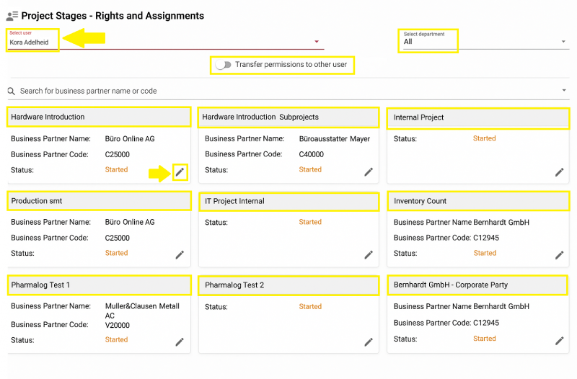Expand business partner search dropdown arrow
Image resolution: width=577 pixels, height=379 pixels.
[x=563, y=91]
